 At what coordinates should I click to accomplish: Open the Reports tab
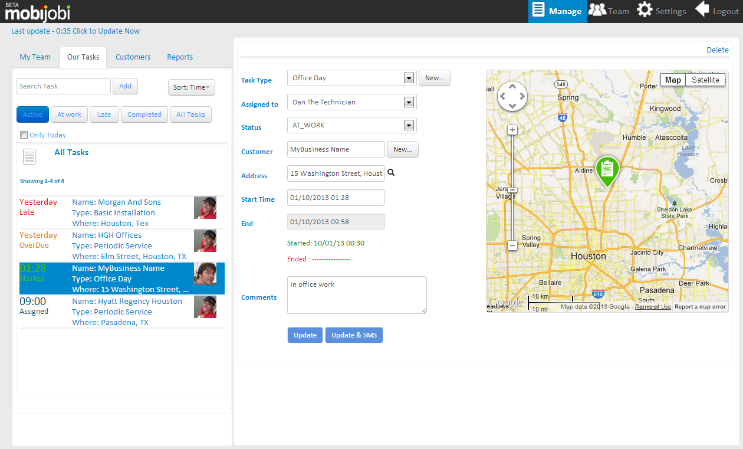click(180, 57)
